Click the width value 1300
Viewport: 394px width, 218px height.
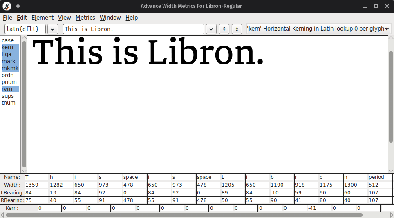tap(356, 185)
